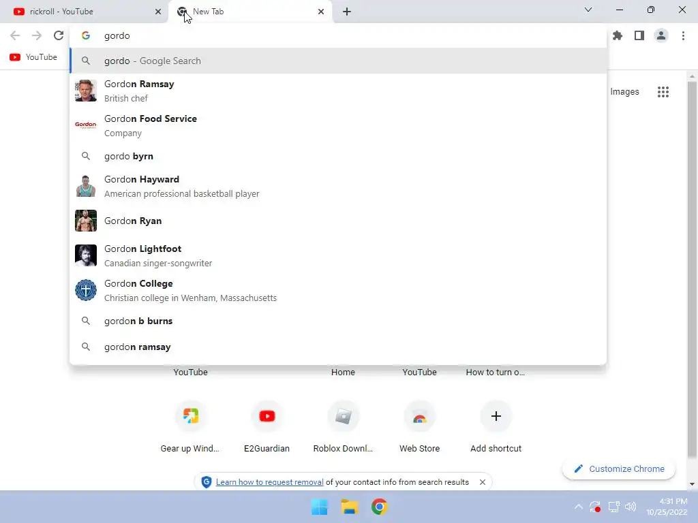Open File Explorer from the taskbar
The width and height of the screenshot is (698, 523).
coord(350,507)
